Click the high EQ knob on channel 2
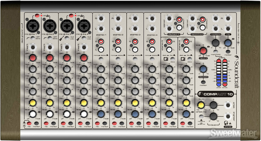Viewport: 261px width, 141px height. 50,69
